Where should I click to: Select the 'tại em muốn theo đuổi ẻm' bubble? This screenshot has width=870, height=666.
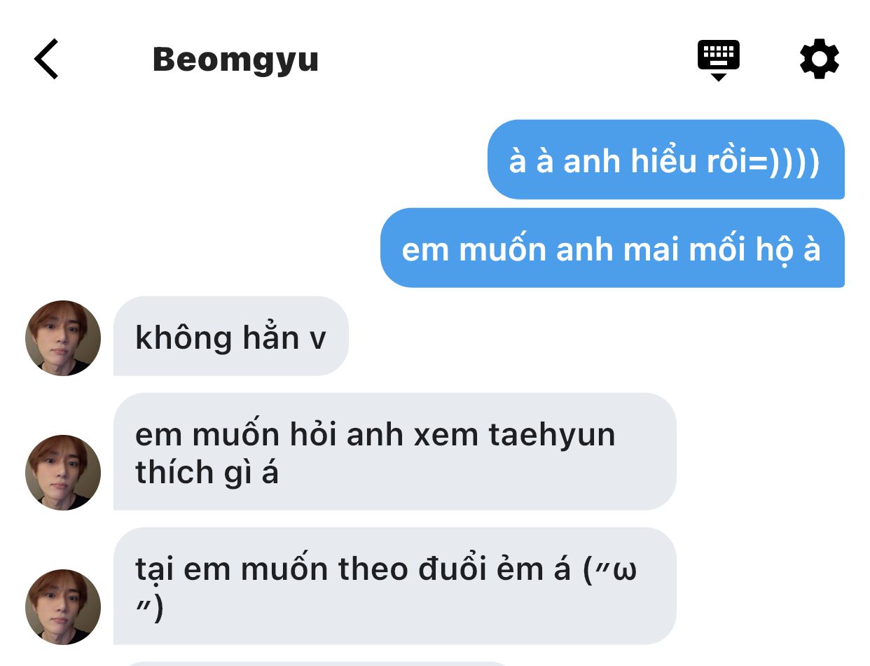tap(394, 586)
